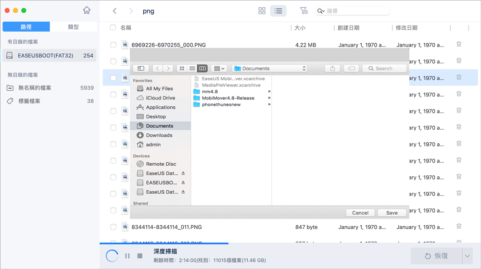This screenshot has width=481, height=269.
Task: Toggle the select-all checkbox in header
Action: pyautogui.click(x=113, y=28)
